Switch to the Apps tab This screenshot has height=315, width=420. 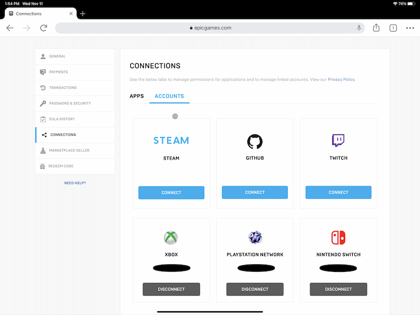pyautogui.click(x=136, y=96)
